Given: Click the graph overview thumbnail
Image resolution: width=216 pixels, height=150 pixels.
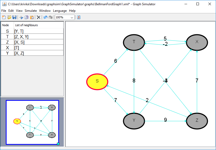Looking at the screenshot, I should point(32,122).
